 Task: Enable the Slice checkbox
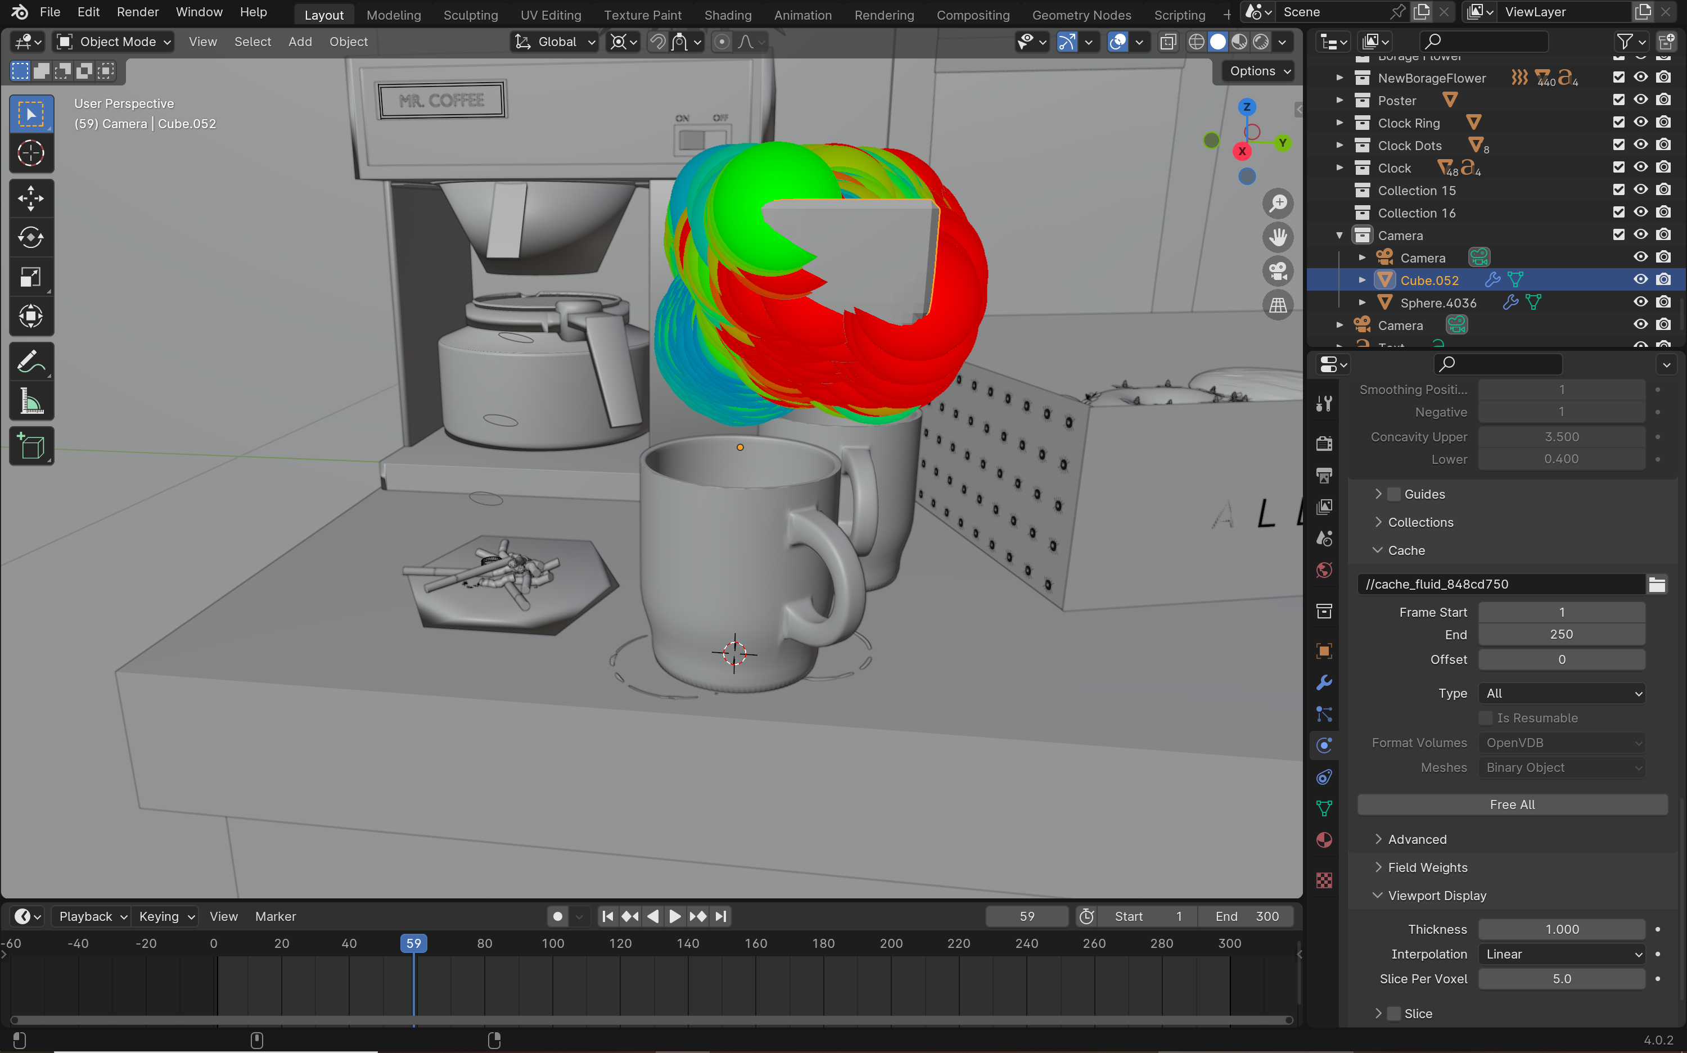(1394, 1013)
